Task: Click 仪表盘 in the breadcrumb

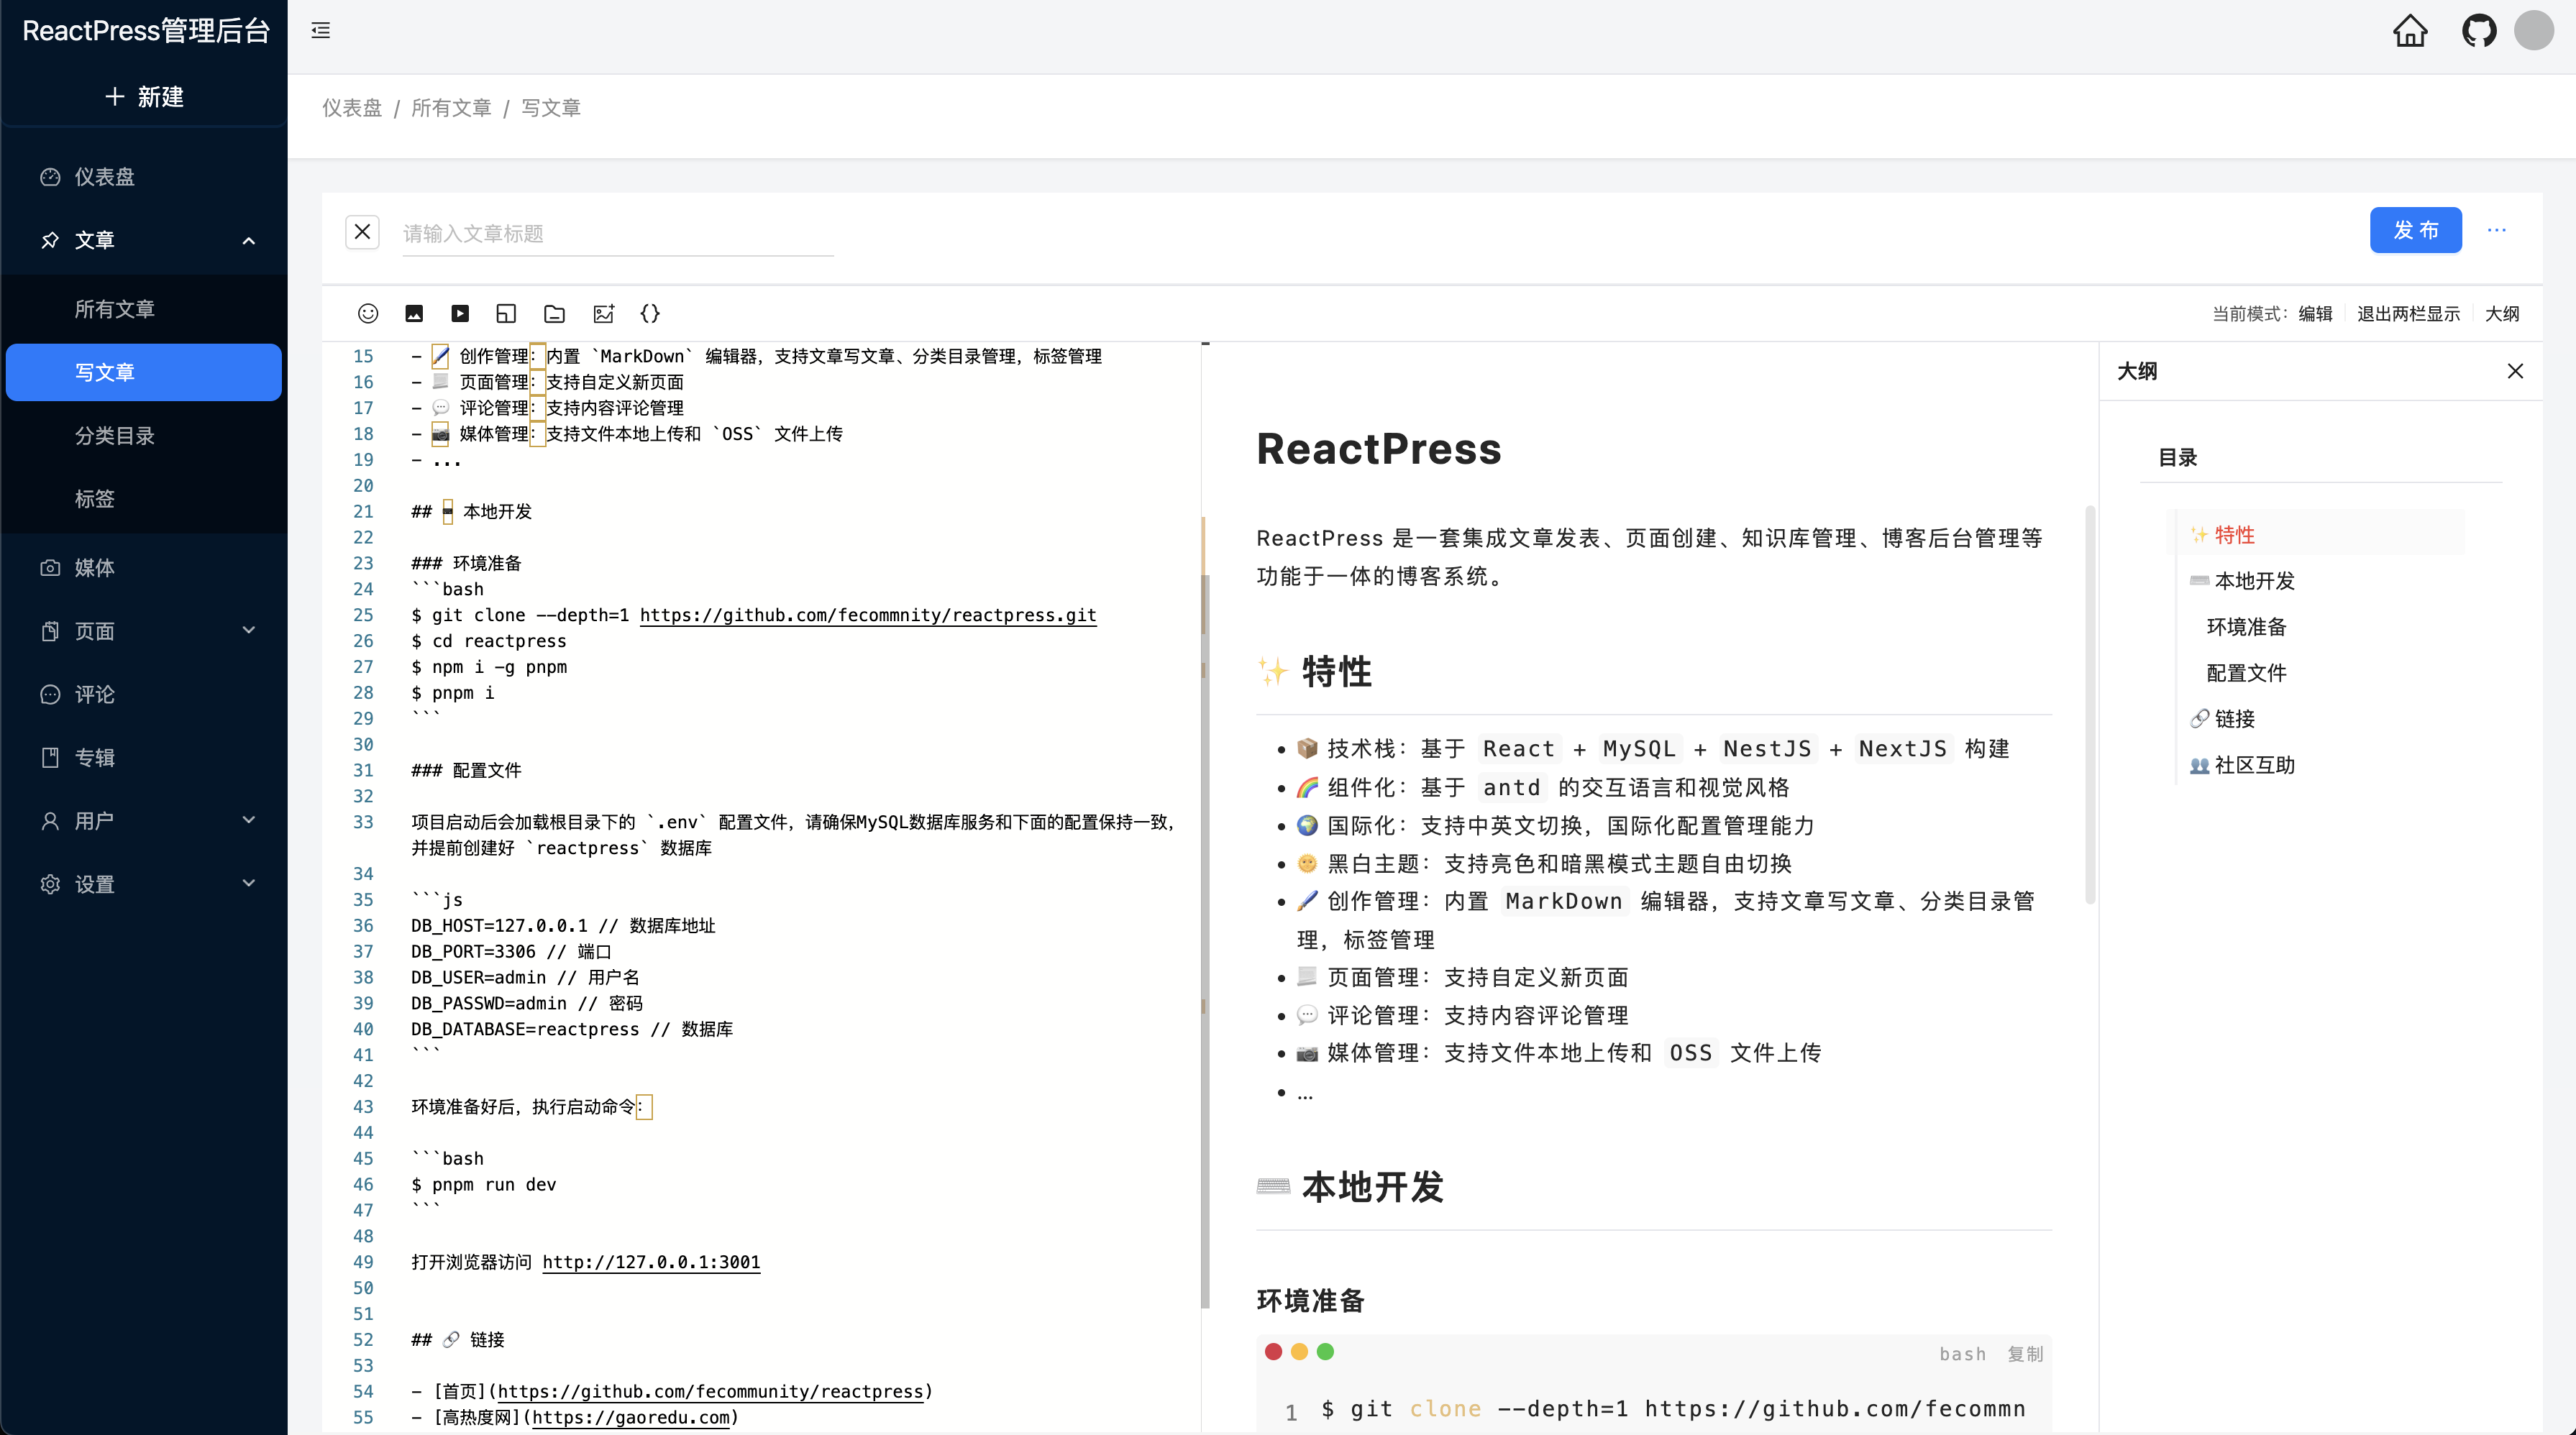Action: point(352,108)
